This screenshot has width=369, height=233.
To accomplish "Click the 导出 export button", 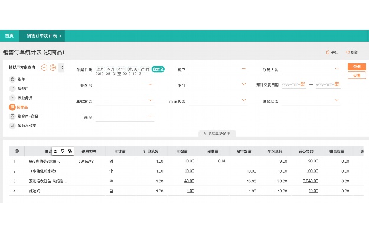I will [332, 52].
